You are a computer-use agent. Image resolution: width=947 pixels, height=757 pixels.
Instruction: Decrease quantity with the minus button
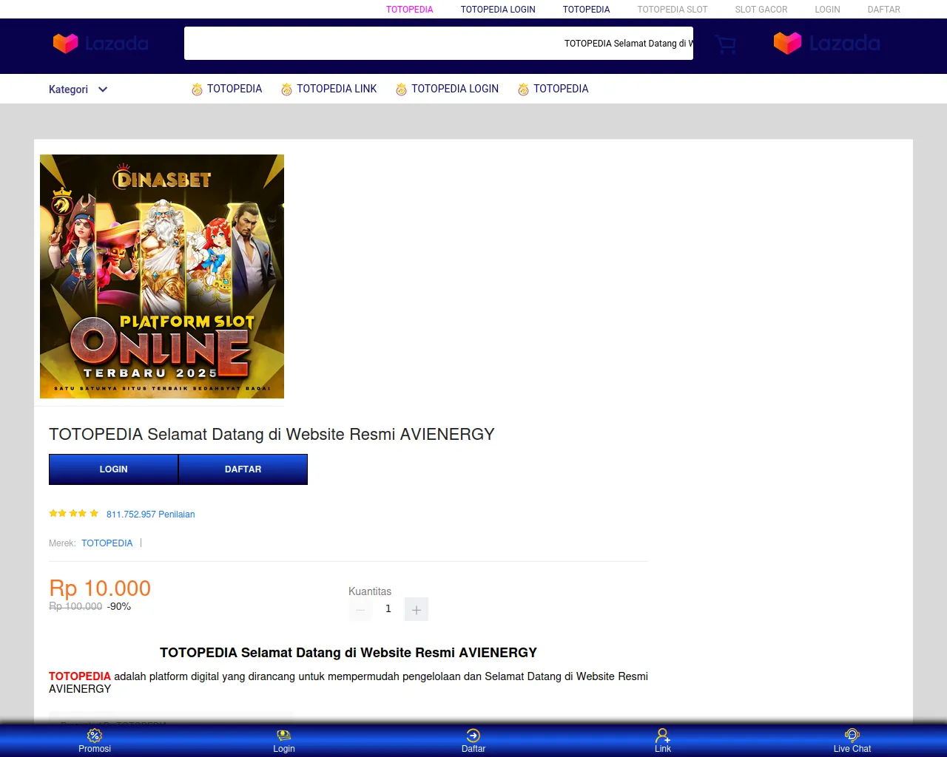[x=360, y=609]
